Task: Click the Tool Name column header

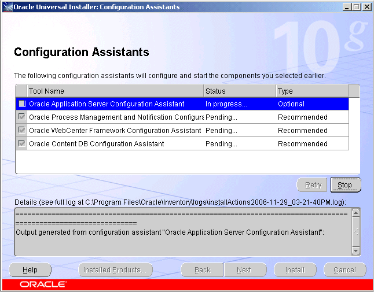Action: click(115, 91)
